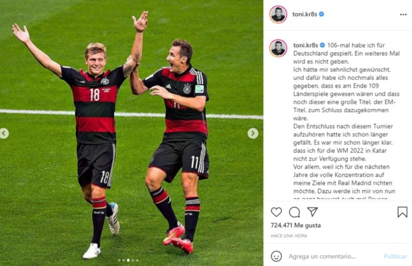View the 724,471 Me gusta likes list

tap(295, 225)
